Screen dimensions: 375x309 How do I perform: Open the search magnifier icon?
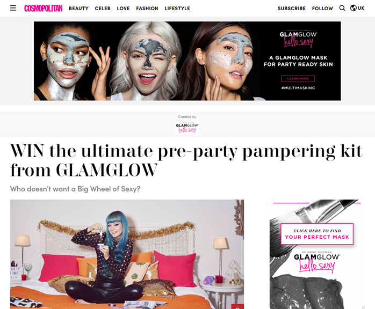(342, 8)
